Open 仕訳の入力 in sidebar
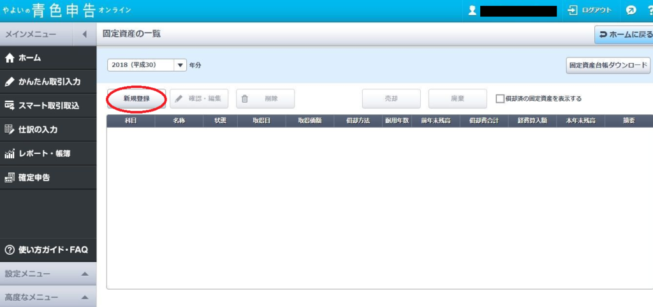653x307 pixels. (48, 130)
